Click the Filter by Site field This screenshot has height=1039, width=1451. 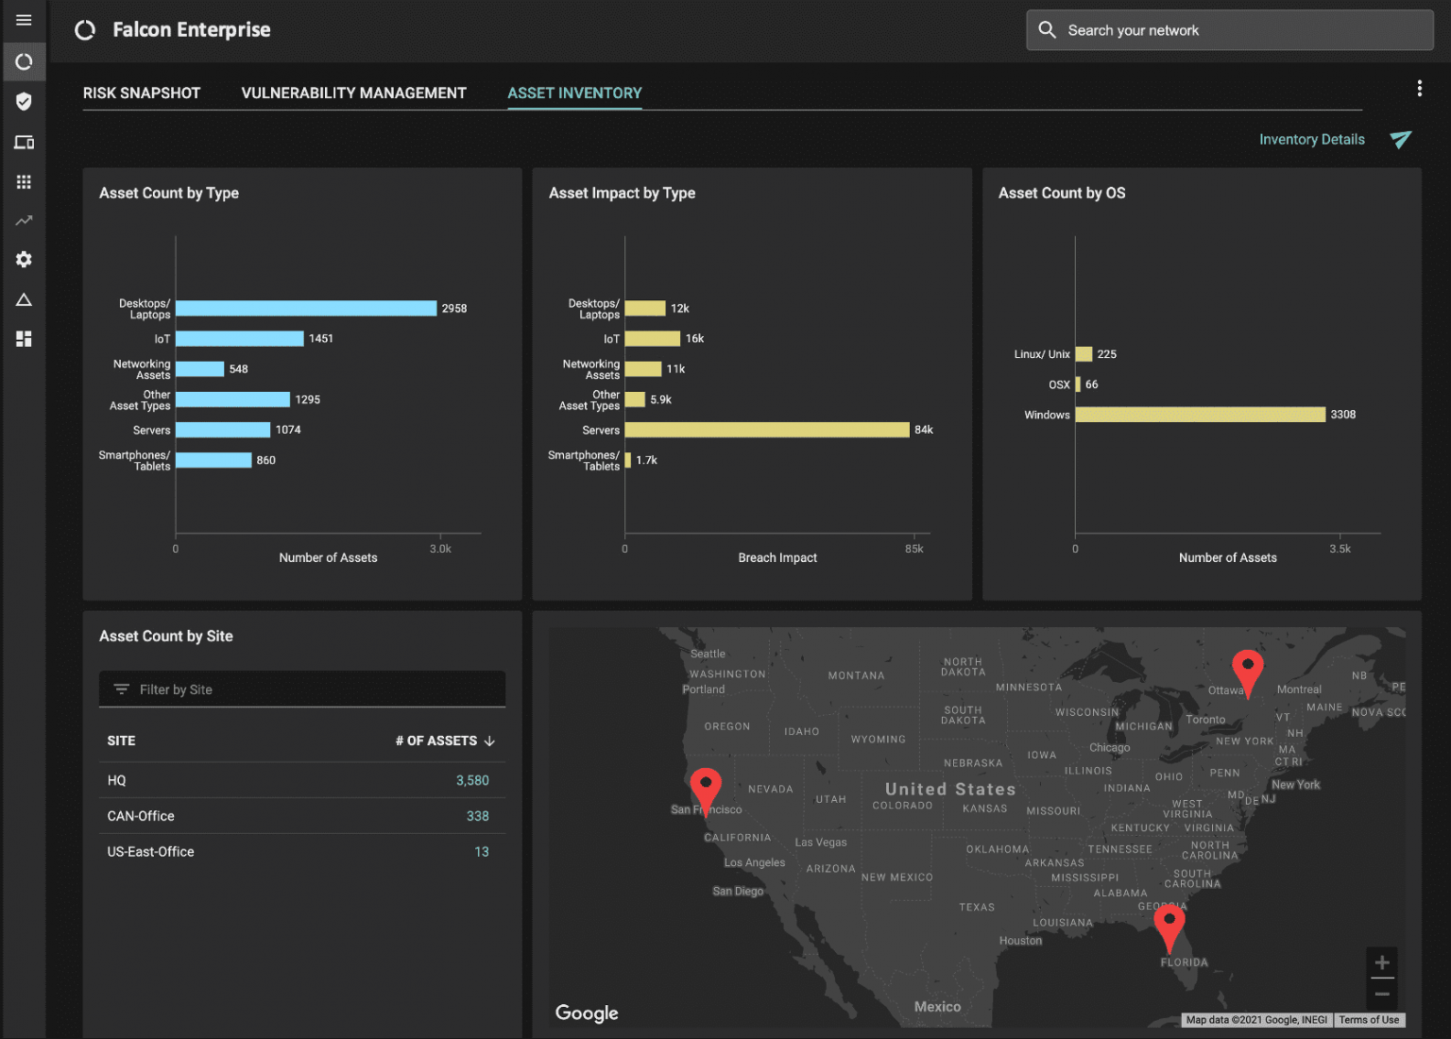[x=302, y=690]
